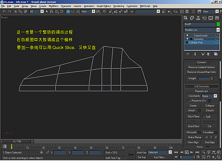Click the Redo arrow icon
The height and width of the screenshot is (161, 222).
coord(9,11)
